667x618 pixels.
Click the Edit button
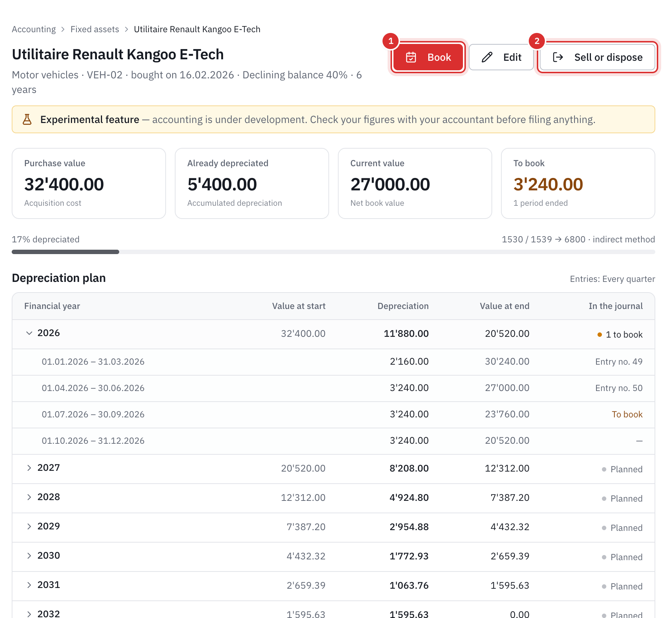coord(501,57)
